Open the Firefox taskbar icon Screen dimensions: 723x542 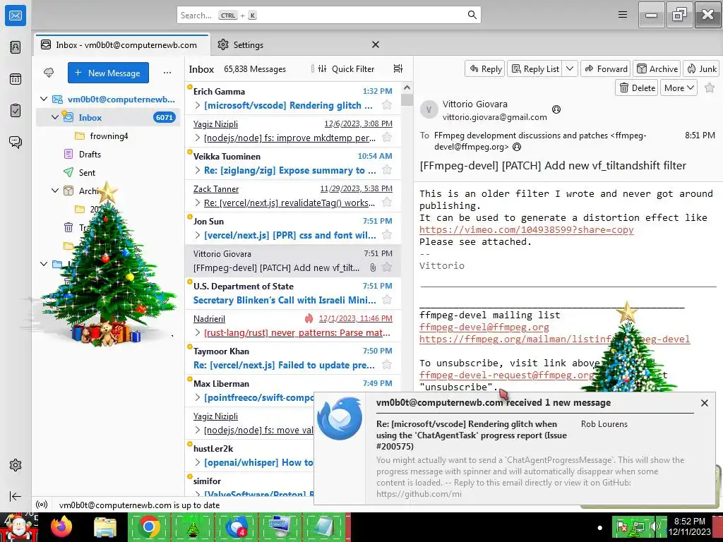(x=61, y=526)
